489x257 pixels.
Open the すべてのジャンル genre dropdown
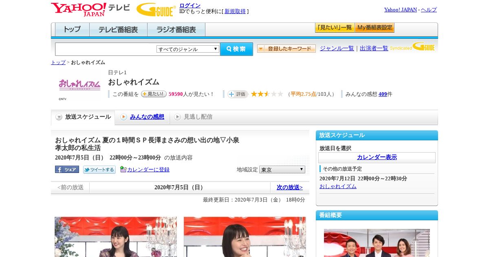tap(188, 49)
